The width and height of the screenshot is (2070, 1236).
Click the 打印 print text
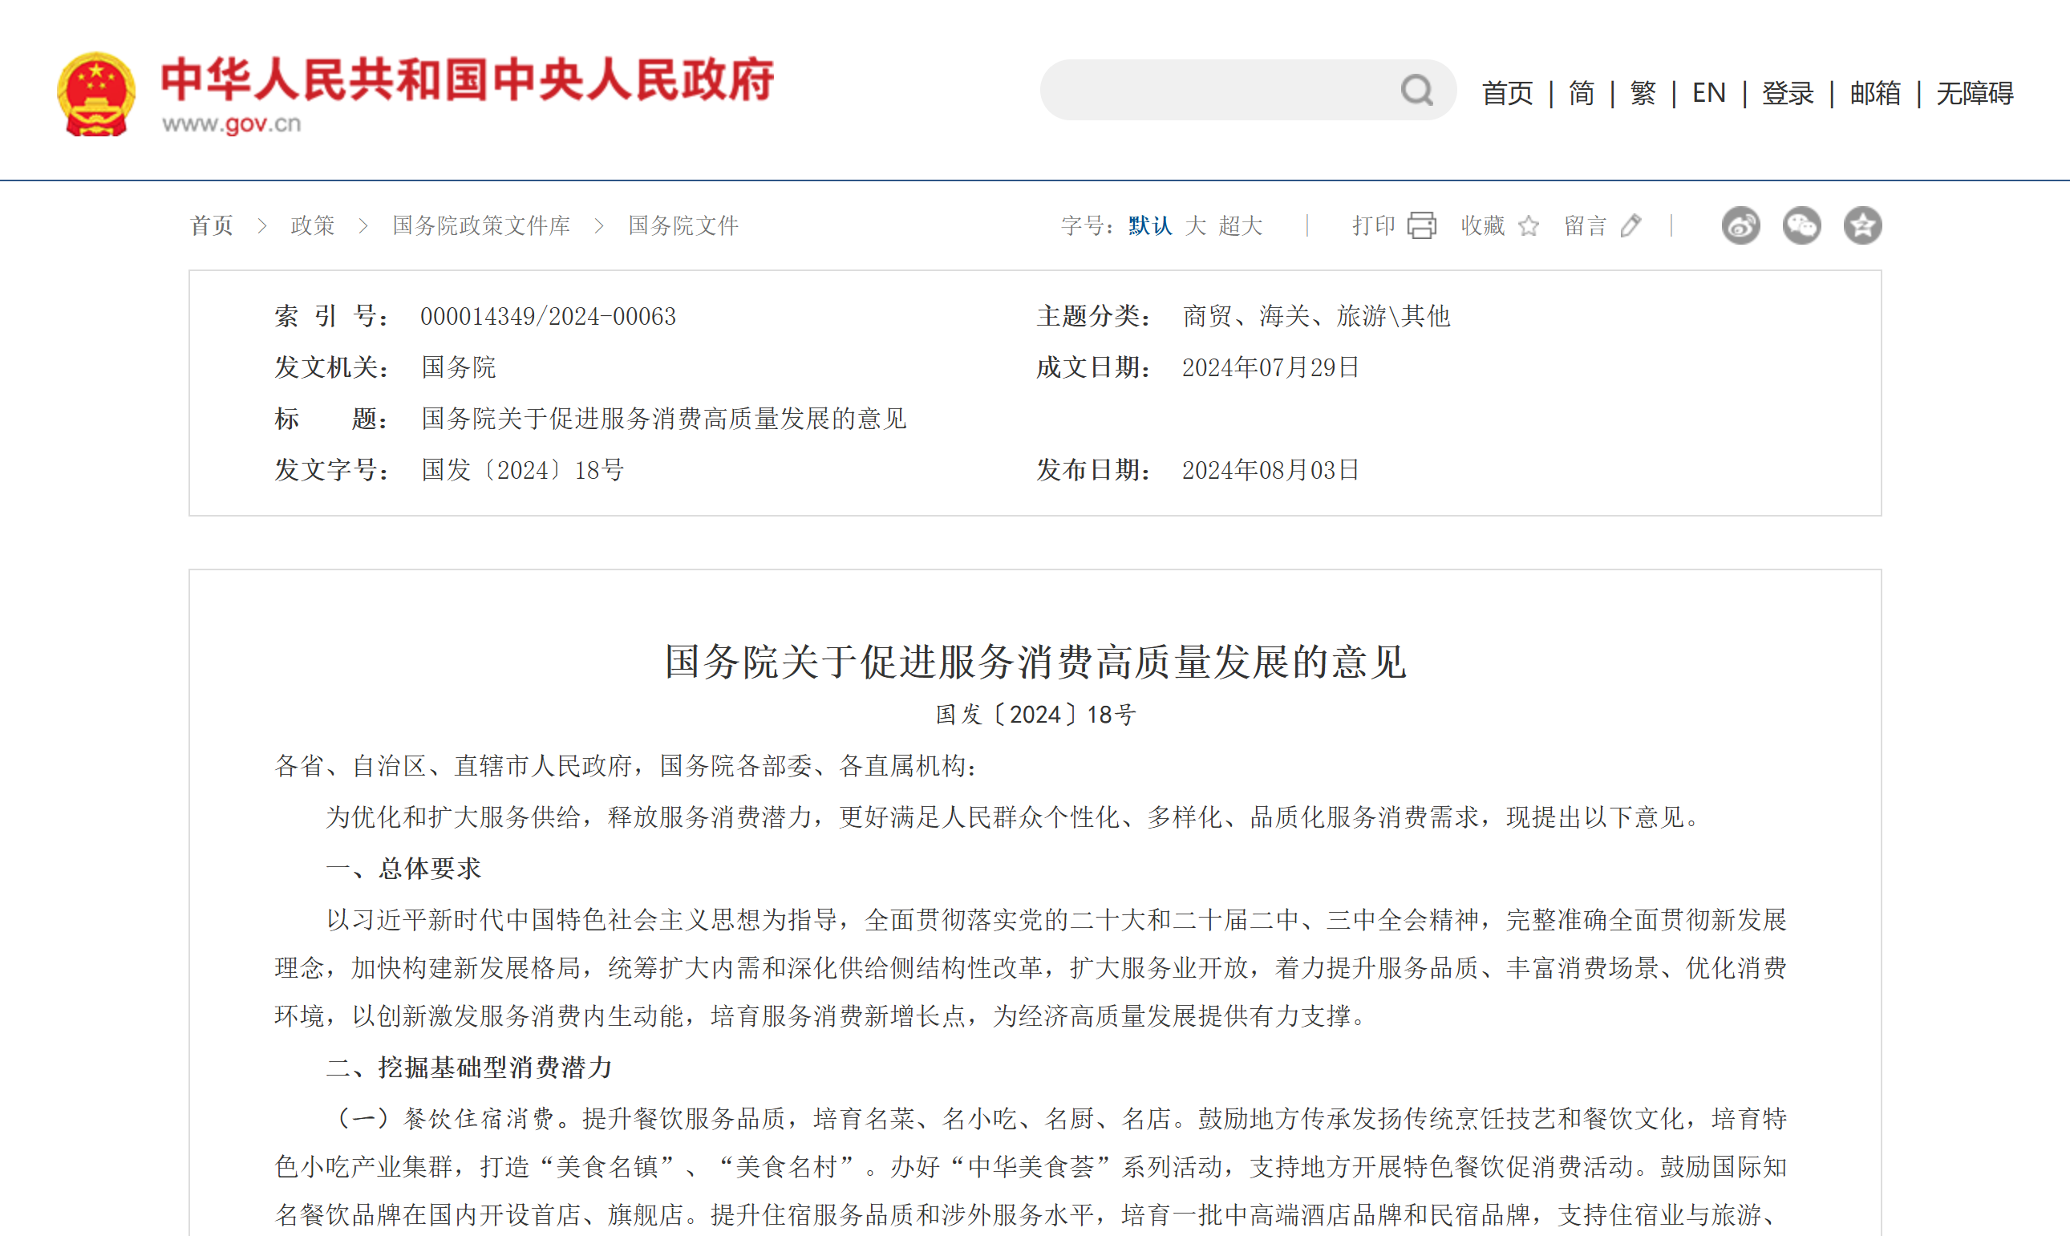point(1374,225)
